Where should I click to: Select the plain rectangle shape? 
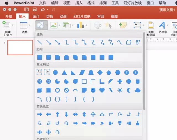[x=40, y=57]
